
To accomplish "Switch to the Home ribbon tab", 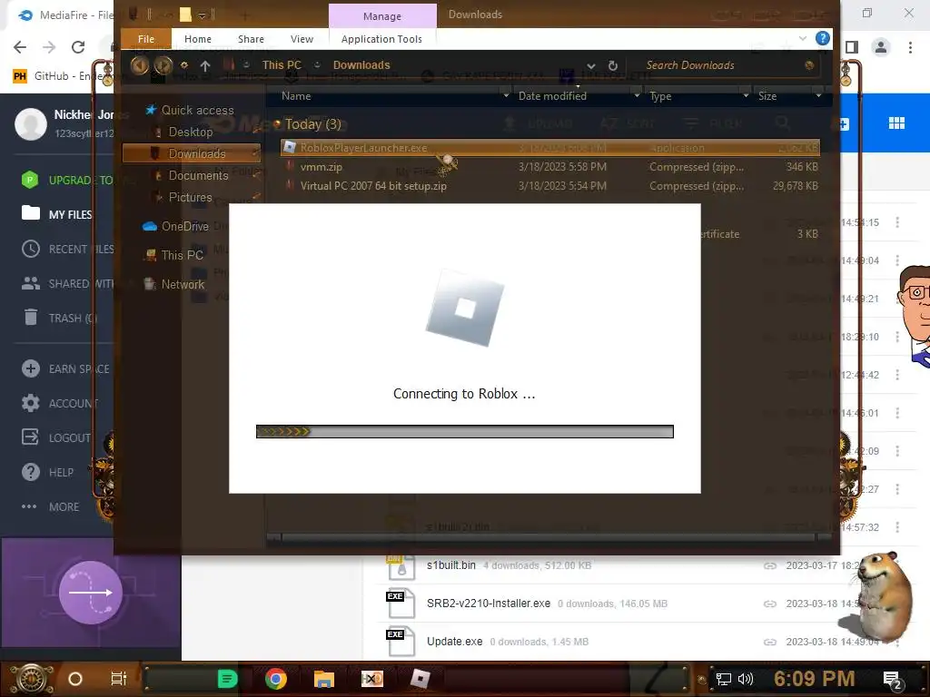I will [x=197, y=39].
